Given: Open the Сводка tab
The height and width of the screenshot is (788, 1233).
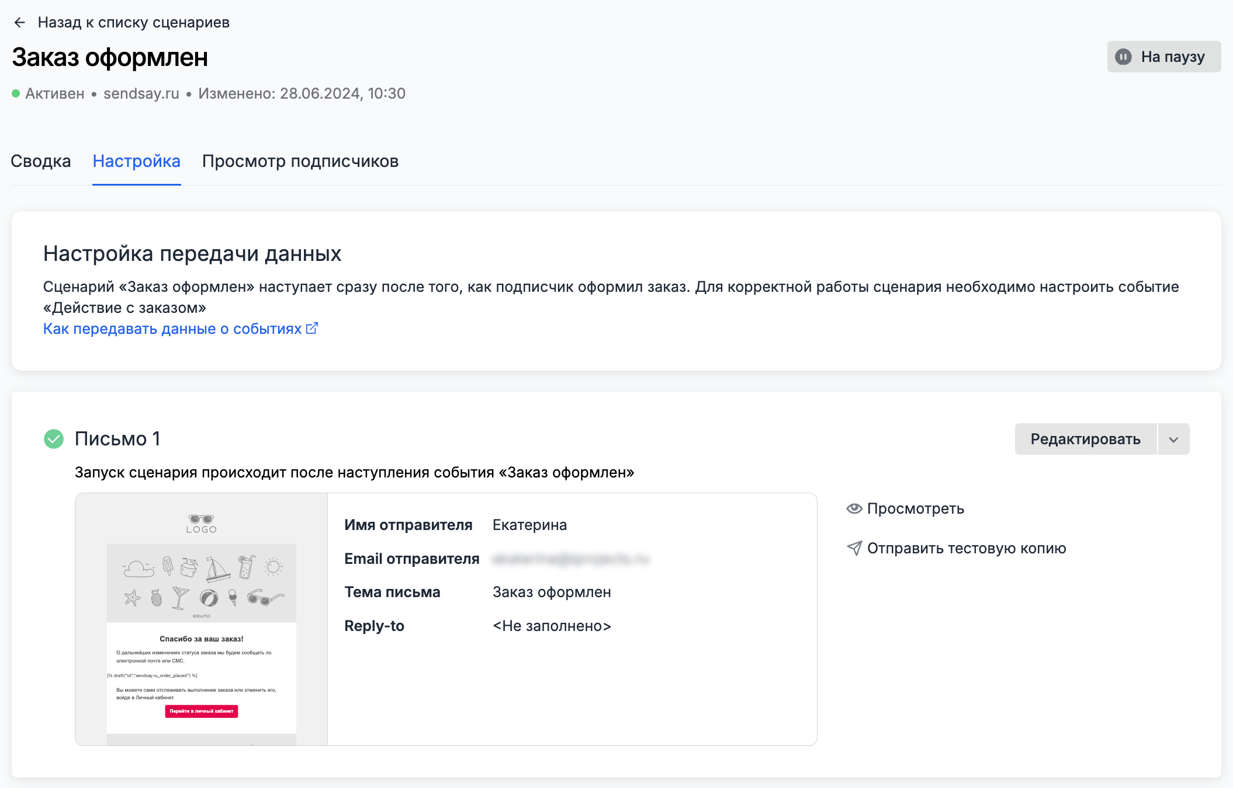Looking at the screenshot, I should [41, 161].
